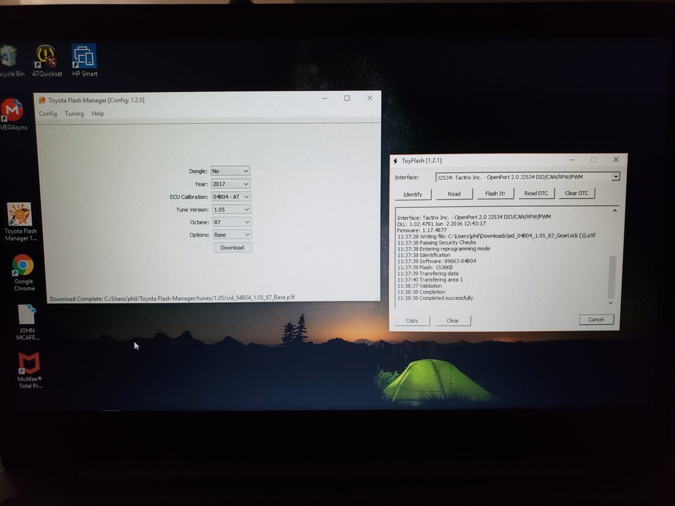Click the Read DTC button

click(x=536, y=193)
